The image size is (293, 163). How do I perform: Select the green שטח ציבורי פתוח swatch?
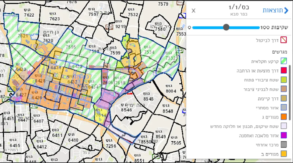click(x=283, y=80)
